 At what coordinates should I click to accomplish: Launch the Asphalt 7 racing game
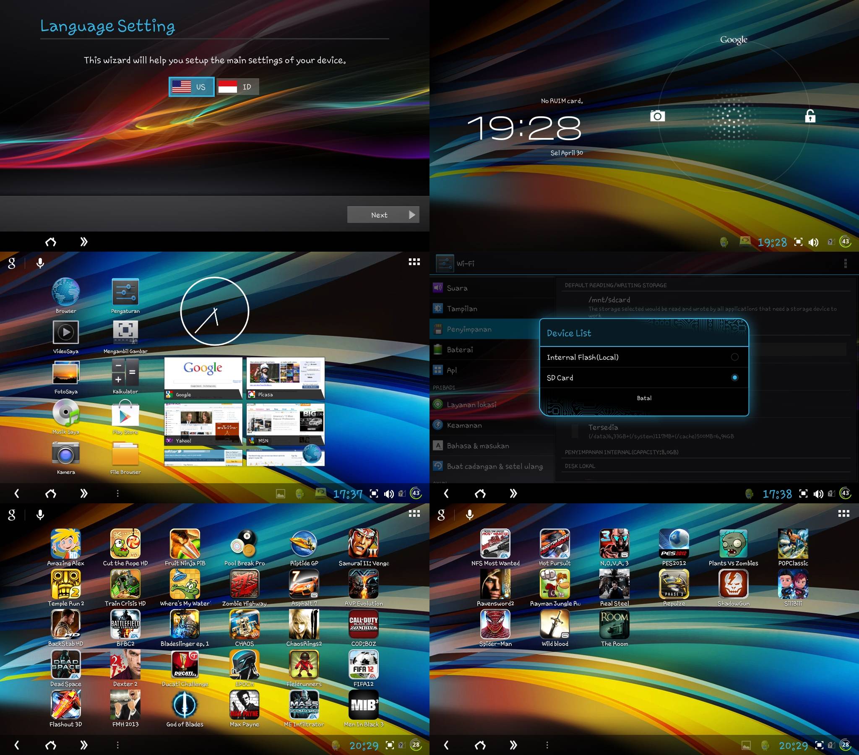click(304, 588)
